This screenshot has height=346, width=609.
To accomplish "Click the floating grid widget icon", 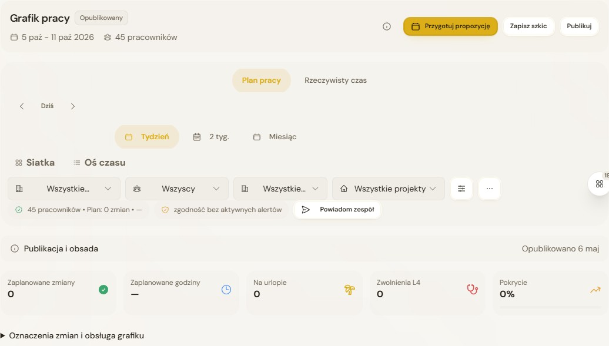I will 599,184.
